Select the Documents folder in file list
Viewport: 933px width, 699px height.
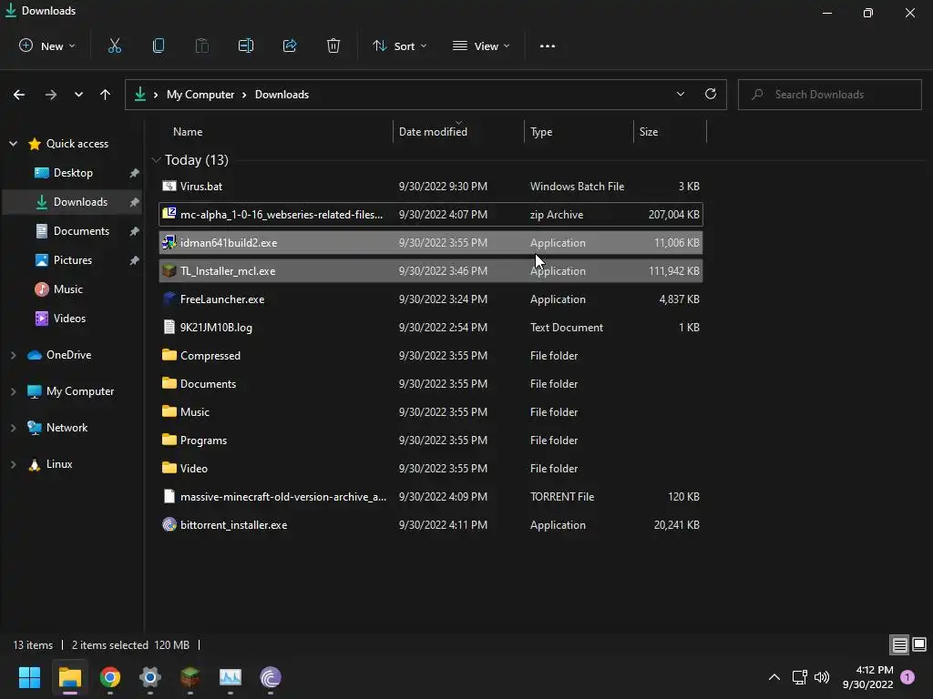(x=431, y=383)
